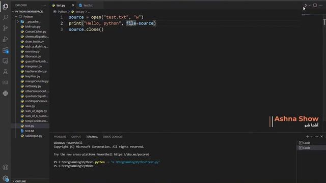Image resolution: width=326 pixels, height=183 pixels.
Task: Open the breadcrumb ellipsis symbol segment
Action: 89,12
